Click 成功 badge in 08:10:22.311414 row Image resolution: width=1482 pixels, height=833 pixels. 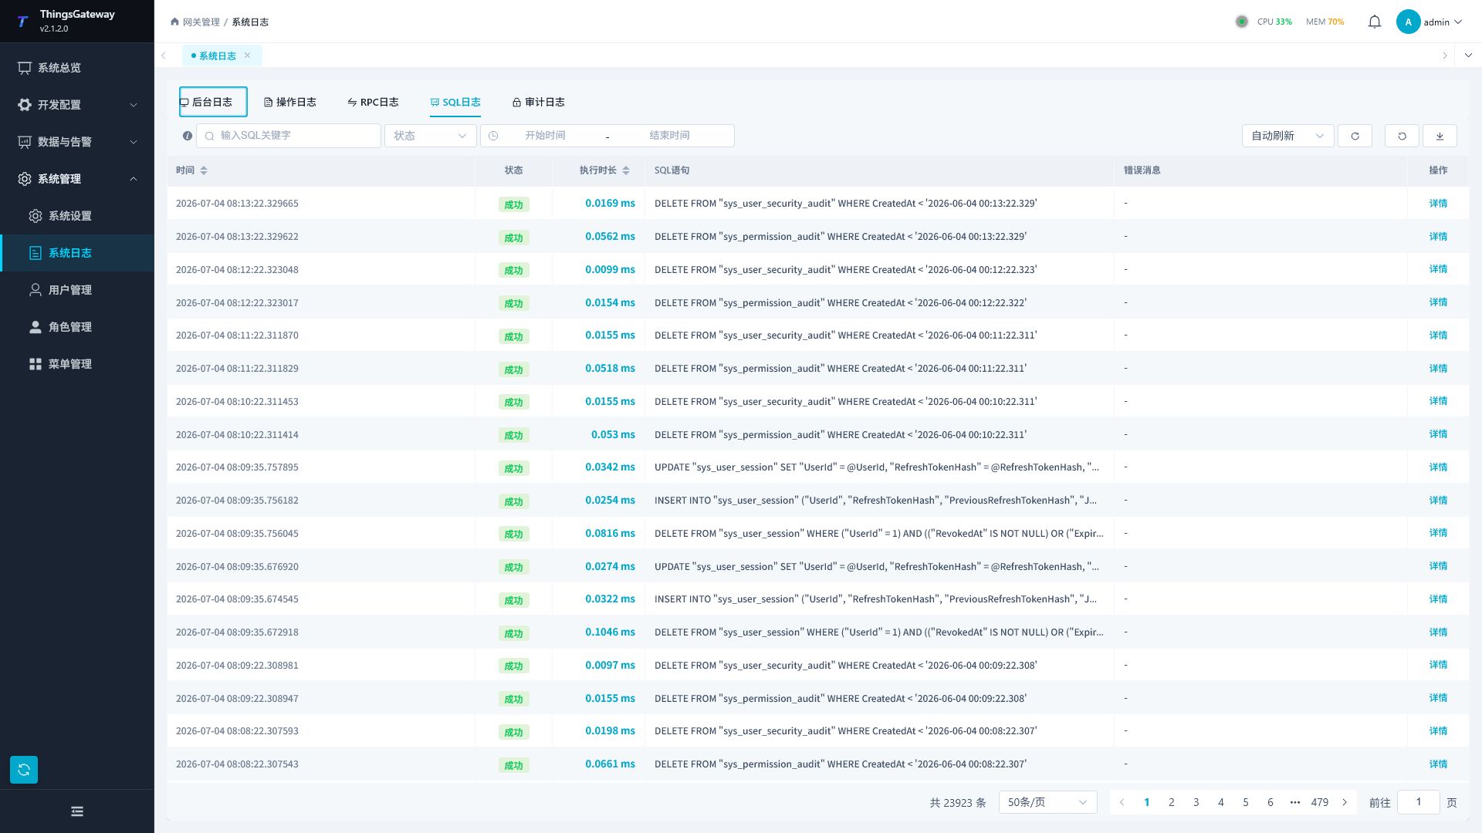click(x=513, y=435)
